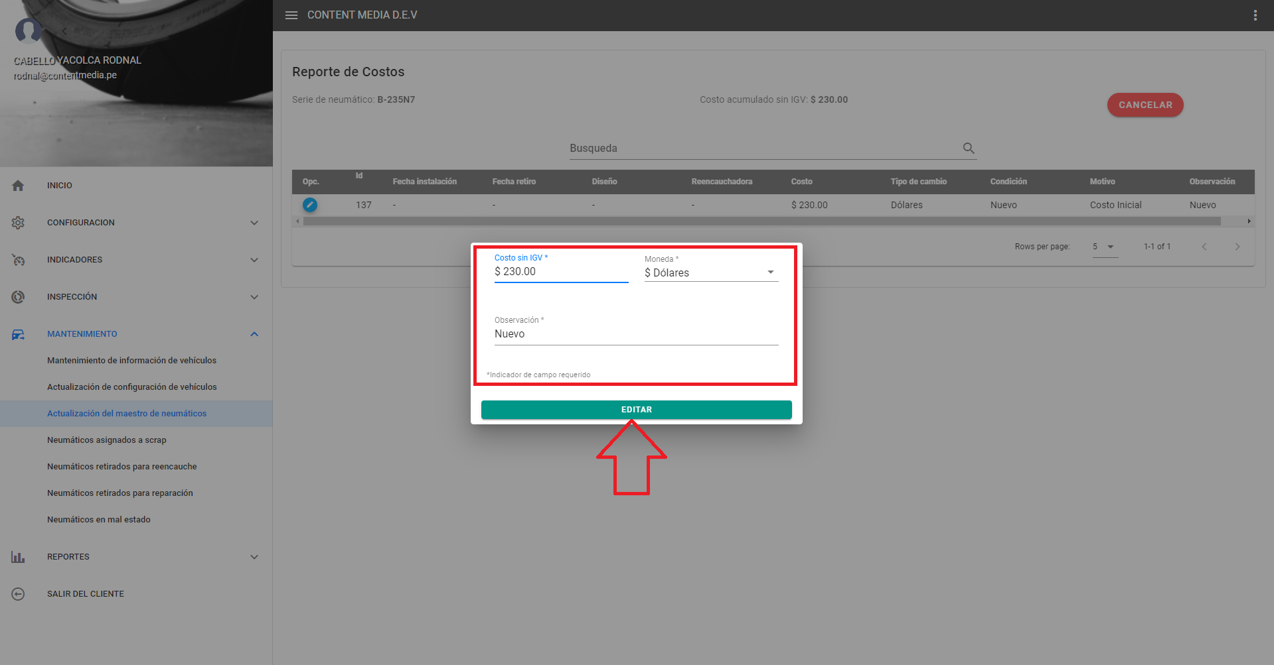Open Neumáticos asignados a scrap
The height and width of the screenshot is (665, 1274).
(107, 440)
